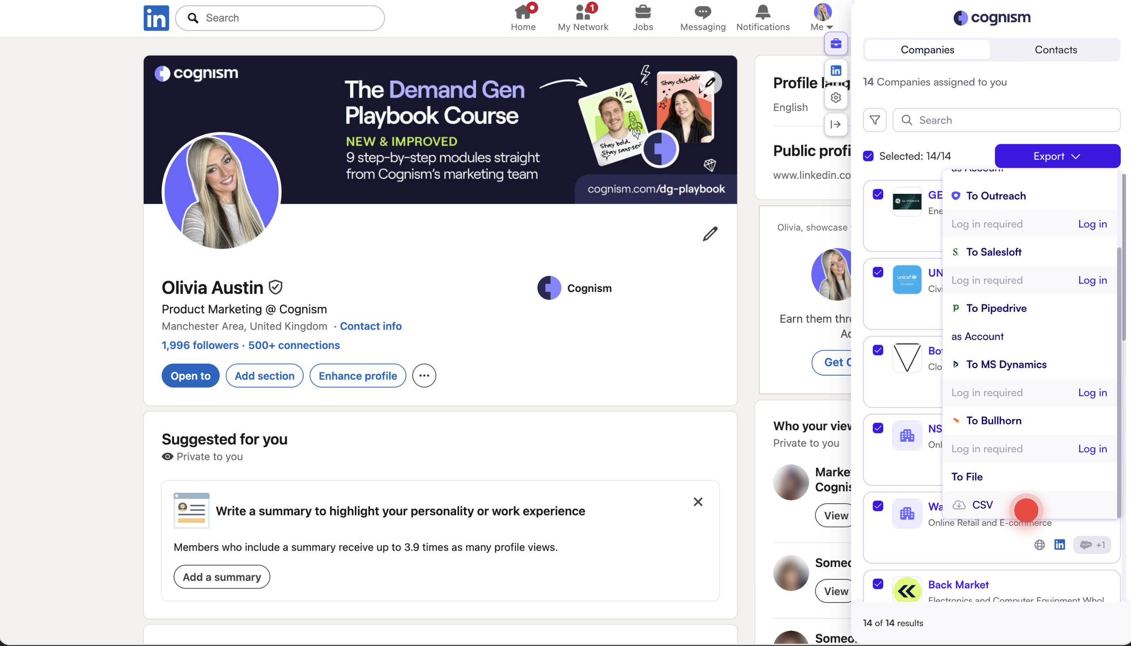Screen dimensions: 1131x646
Task: Uncheck the Back Market company checkbox
Action: [877, 584]
